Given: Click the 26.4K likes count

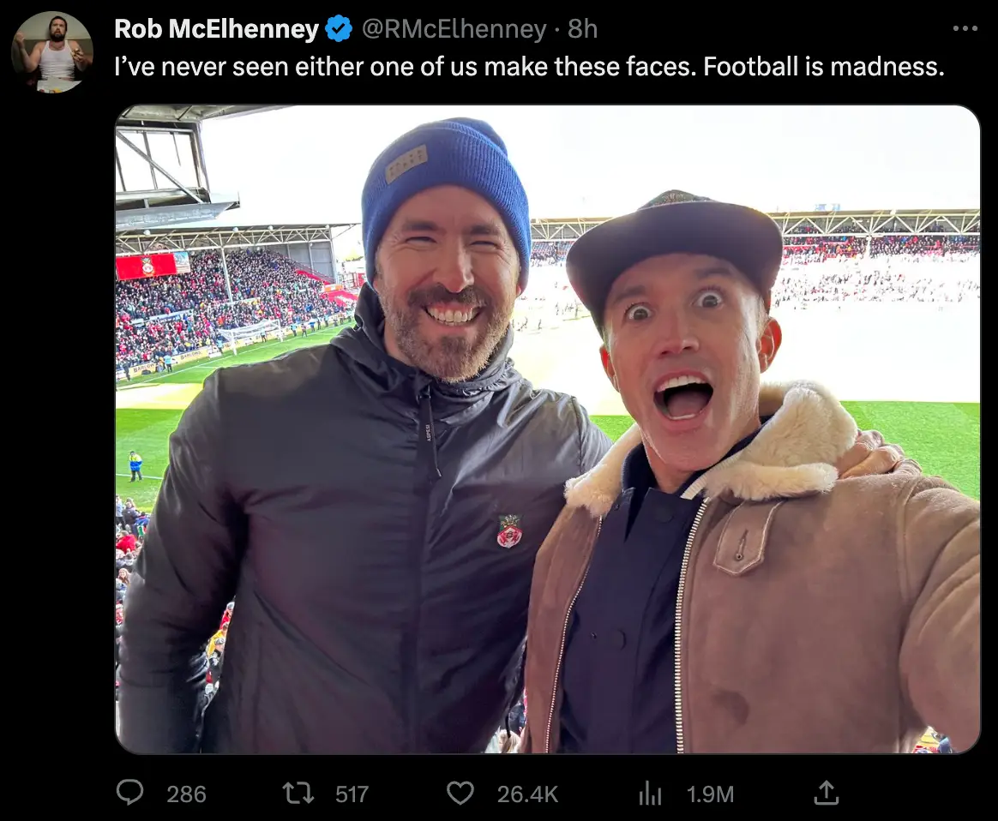Looking at the screenshot, I should pos(527,794).
